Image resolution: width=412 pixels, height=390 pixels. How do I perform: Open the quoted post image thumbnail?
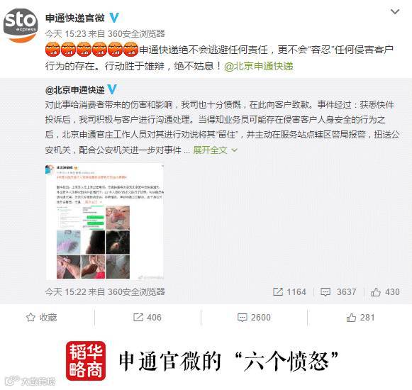pyautogui.click(x=105, y=221)
